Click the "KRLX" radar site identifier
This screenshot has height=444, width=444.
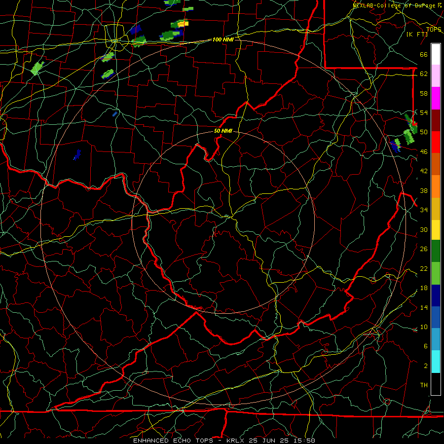(236, 441)
